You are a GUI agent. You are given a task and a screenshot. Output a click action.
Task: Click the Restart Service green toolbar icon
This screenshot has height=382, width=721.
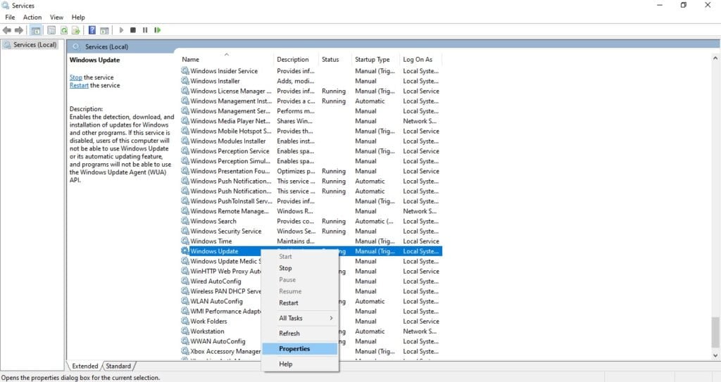157,30
